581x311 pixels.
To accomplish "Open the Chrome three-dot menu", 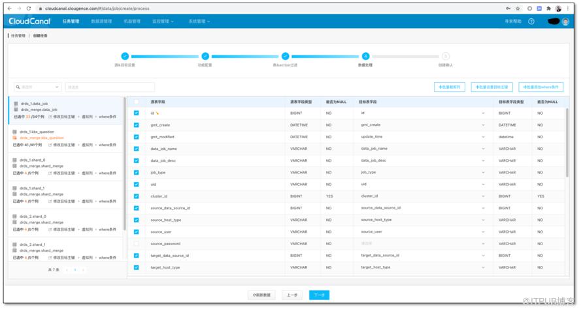I will point(568,8).
